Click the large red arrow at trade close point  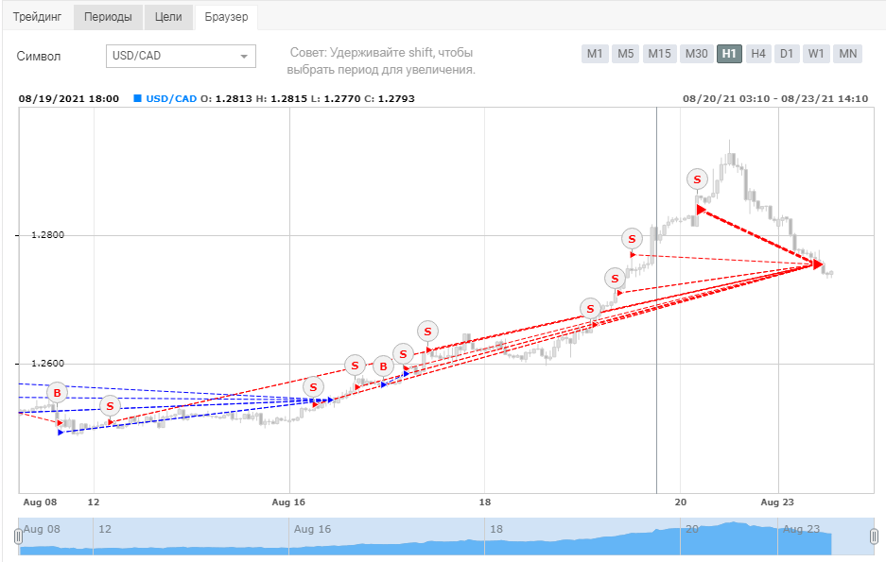coord(818,264)
